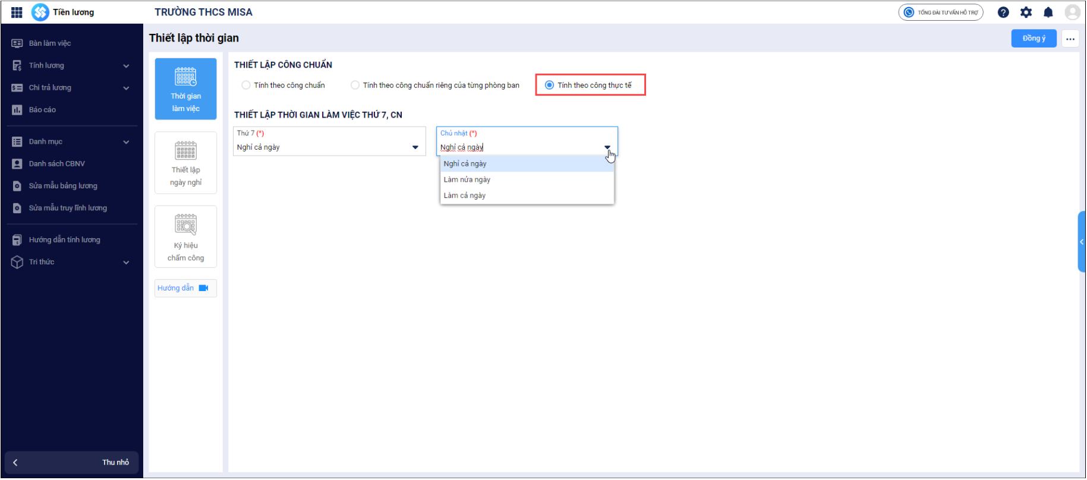Click the Tiền lương logo icon
Screen dimensions: 1087x480
[40, 12]
